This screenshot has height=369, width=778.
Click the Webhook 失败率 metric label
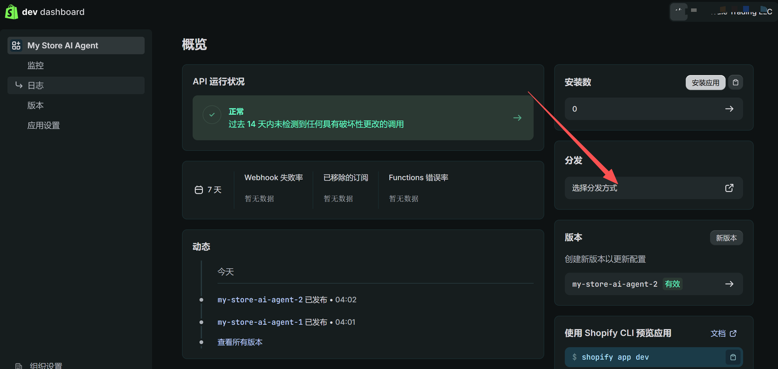(274, 177)
